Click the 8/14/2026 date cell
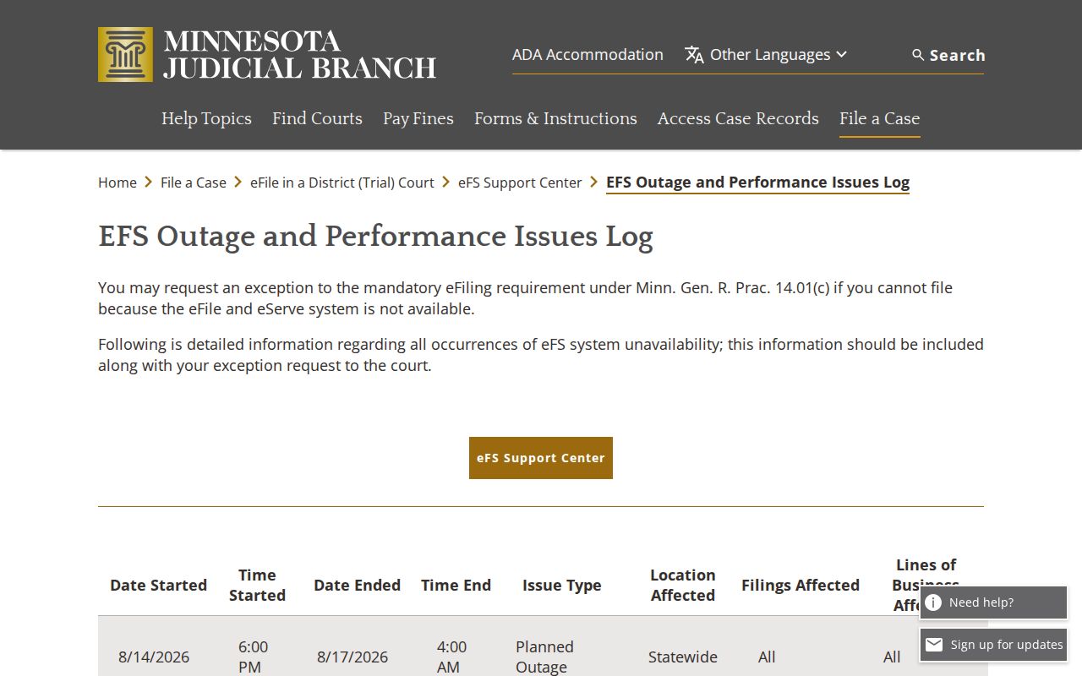 [154, 657]
